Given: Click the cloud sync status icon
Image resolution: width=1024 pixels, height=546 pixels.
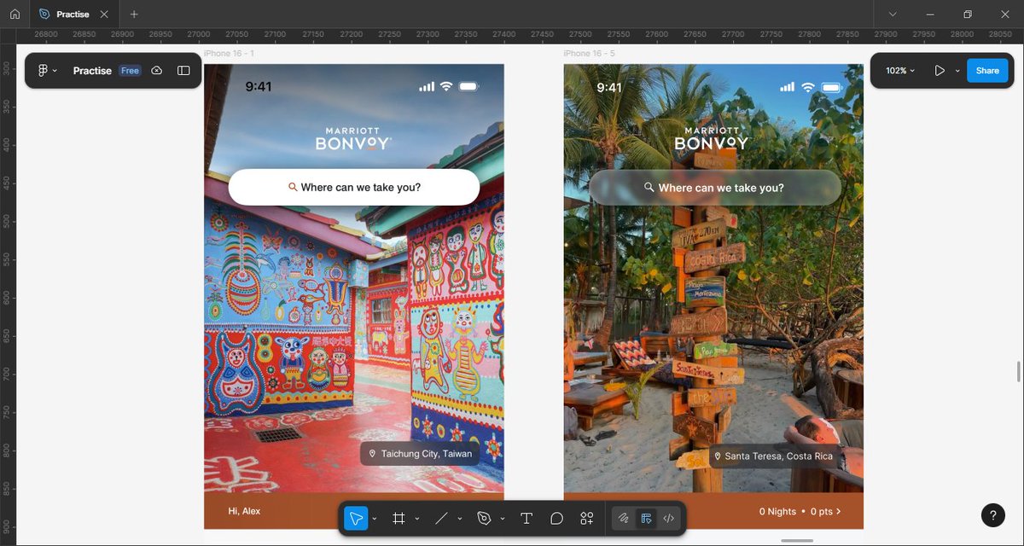Looking at the screenshot, I should coord(157,71).
